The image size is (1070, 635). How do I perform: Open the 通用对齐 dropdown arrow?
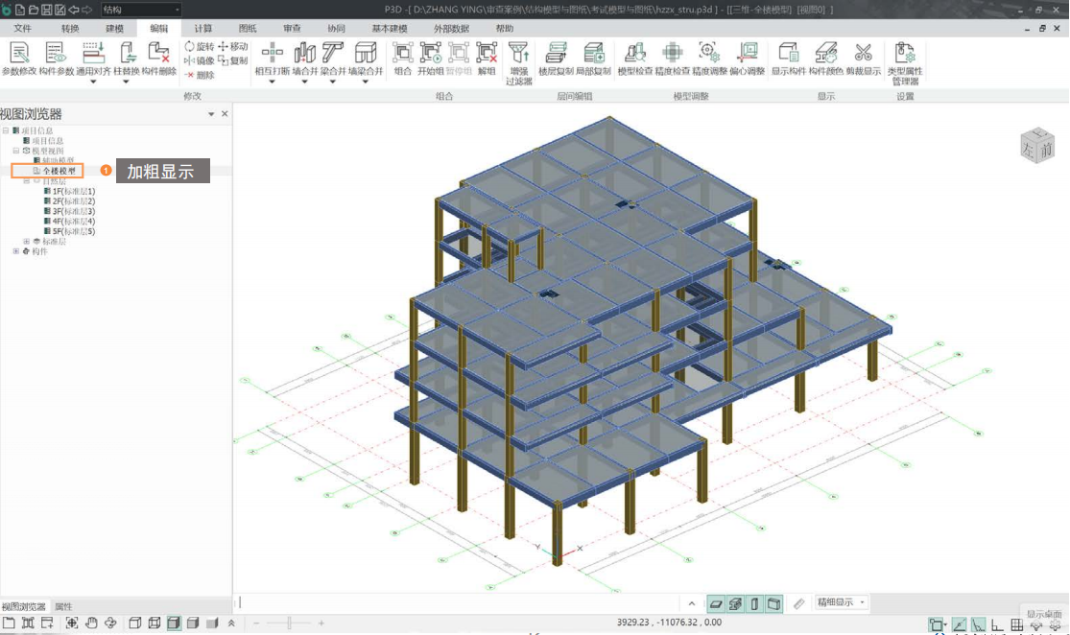(93, 82)
